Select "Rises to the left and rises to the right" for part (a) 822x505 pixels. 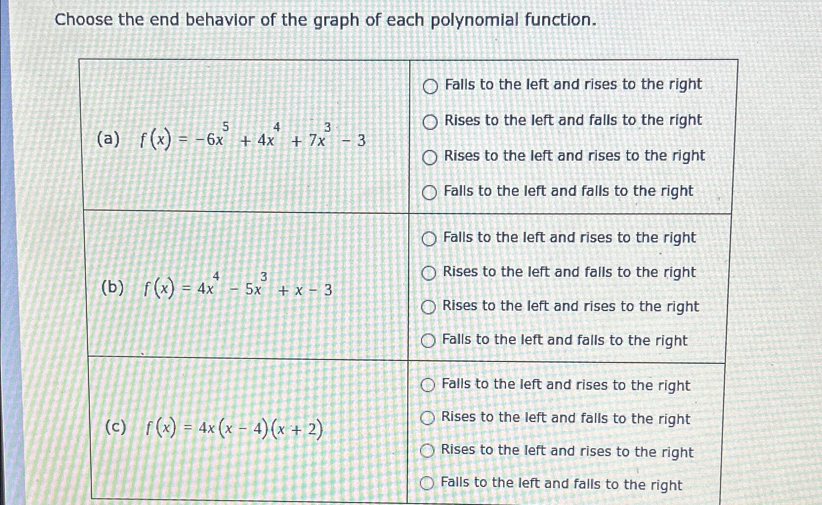coord(430,156)
